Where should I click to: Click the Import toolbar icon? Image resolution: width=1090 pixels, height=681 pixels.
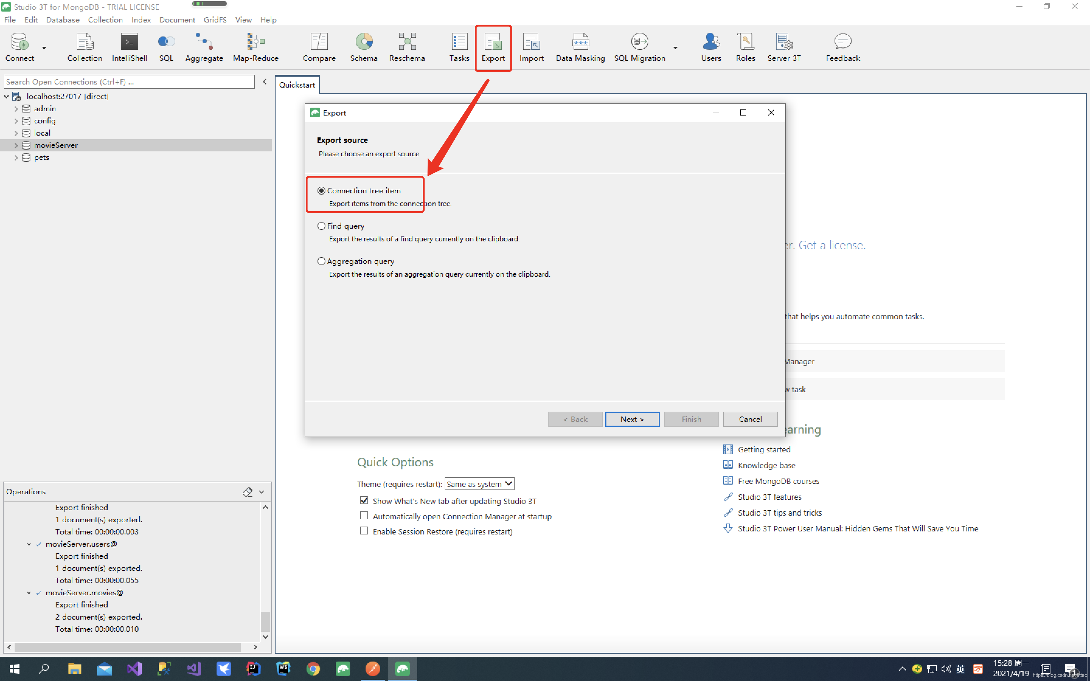tap(532, 47)
